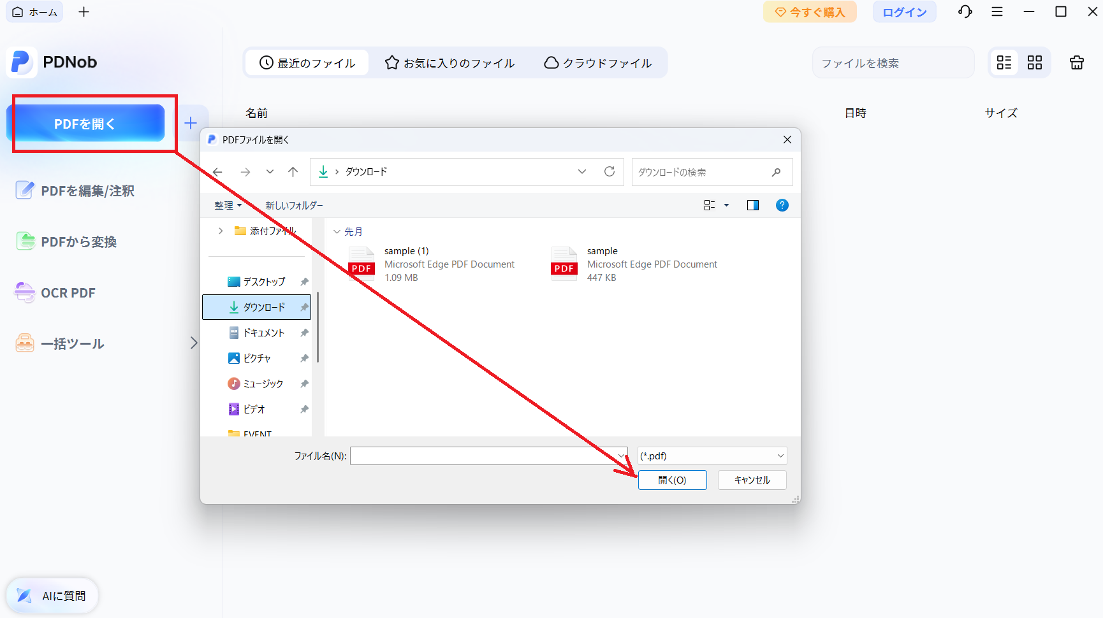Expand the address bar history dropdown
The image size is (1103, 618).
click(582, 172)
